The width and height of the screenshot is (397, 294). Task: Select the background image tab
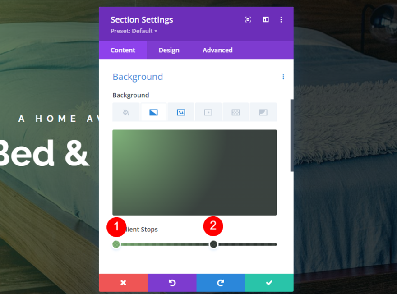(181, 112)
